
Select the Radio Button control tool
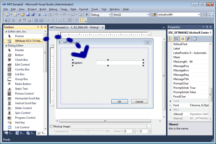23,84
